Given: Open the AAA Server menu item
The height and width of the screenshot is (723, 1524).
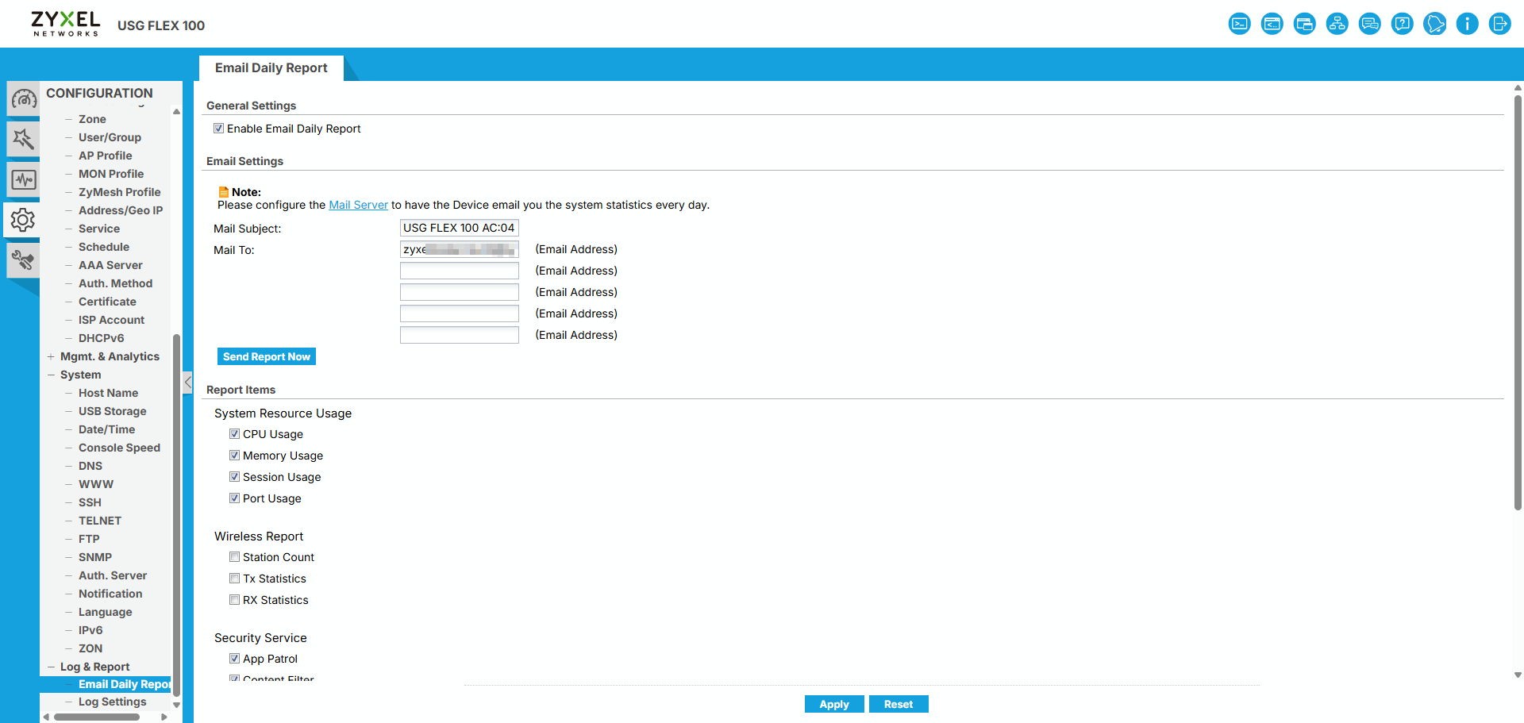Looking at the screenshot, I should pos(110,265).
